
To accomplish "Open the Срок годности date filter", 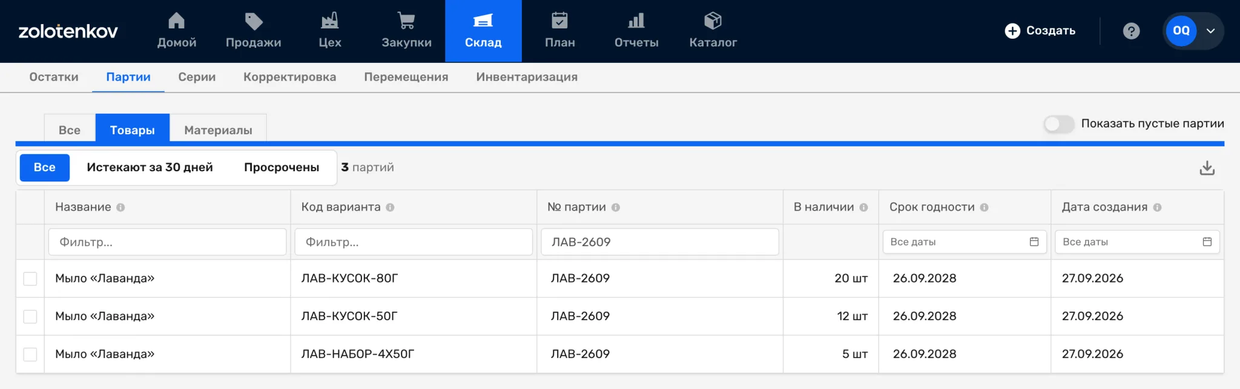I will pyautogui.click(x=965, y=242).
